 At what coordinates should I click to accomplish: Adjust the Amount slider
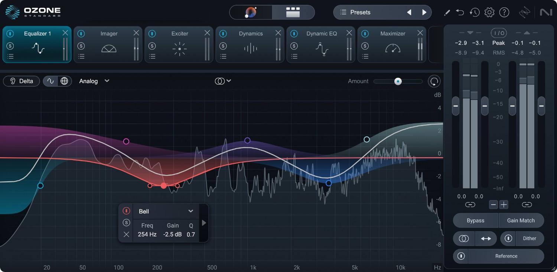pos(398,81)
